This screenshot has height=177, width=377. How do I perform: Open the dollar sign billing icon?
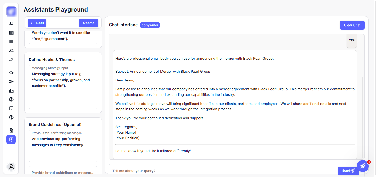pyautogui.click(x=11, y=117)
